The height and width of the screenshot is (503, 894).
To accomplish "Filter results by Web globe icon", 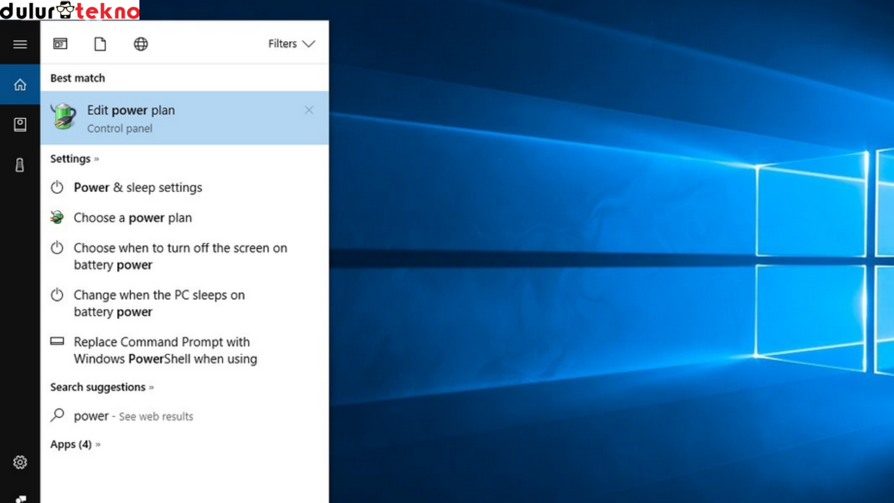I will [141, 44].
